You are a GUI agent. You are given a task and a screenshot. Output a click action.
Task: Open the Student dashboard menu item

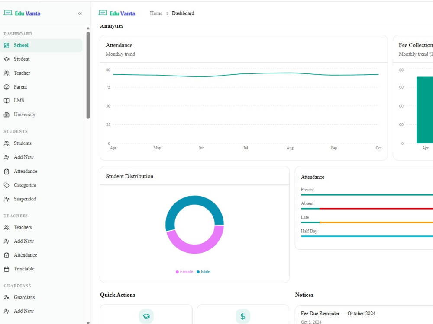pyautogui.click(x=42, y=59)
